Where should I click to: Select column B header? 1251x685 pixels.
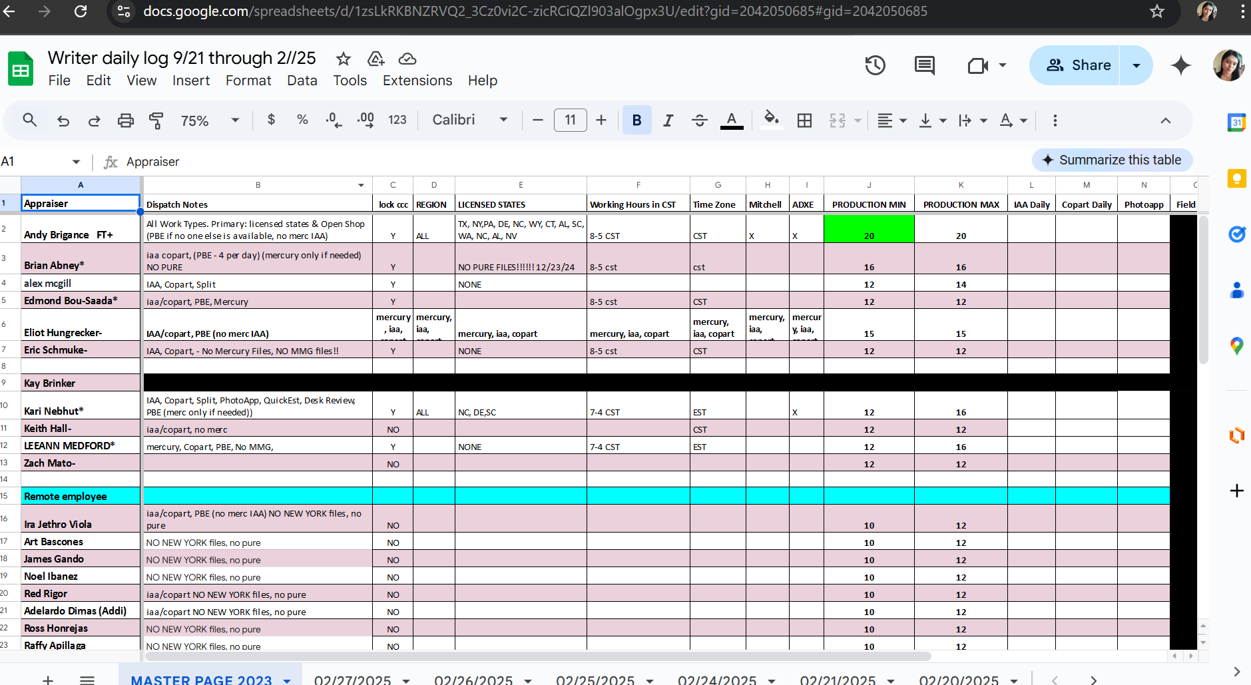(x=258, y=185)
